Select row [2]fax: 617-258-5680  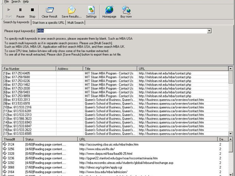coord(115,77)
